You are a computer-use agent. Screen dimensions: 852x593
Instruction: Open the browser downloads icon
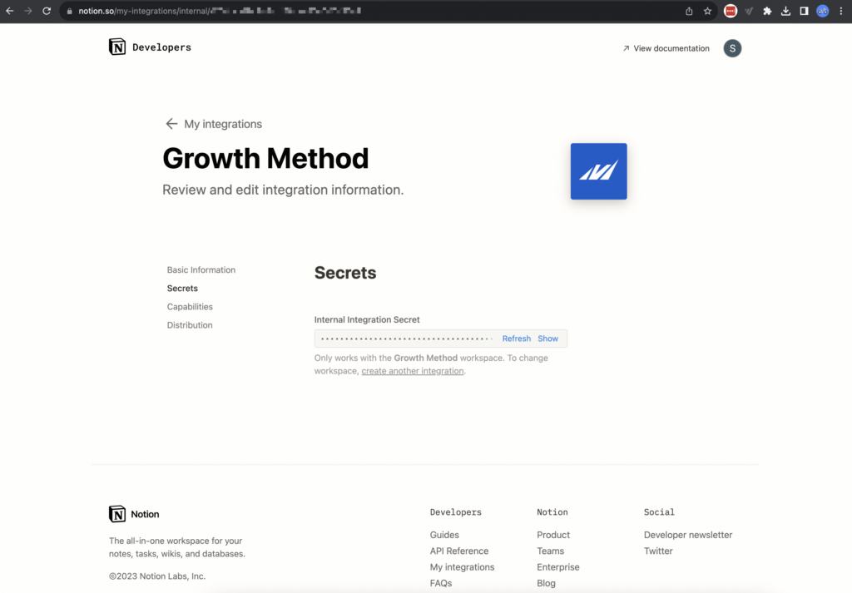[x=785, y=11]
